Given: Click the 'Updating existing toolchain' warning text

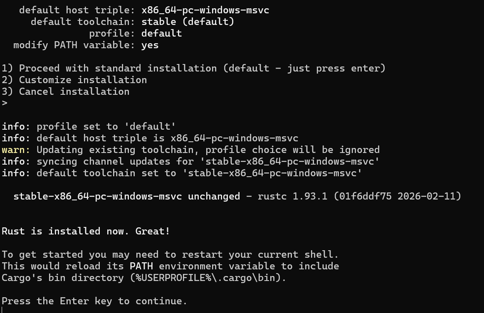Looking at the screenshot, I should click(x=208, y=150).
